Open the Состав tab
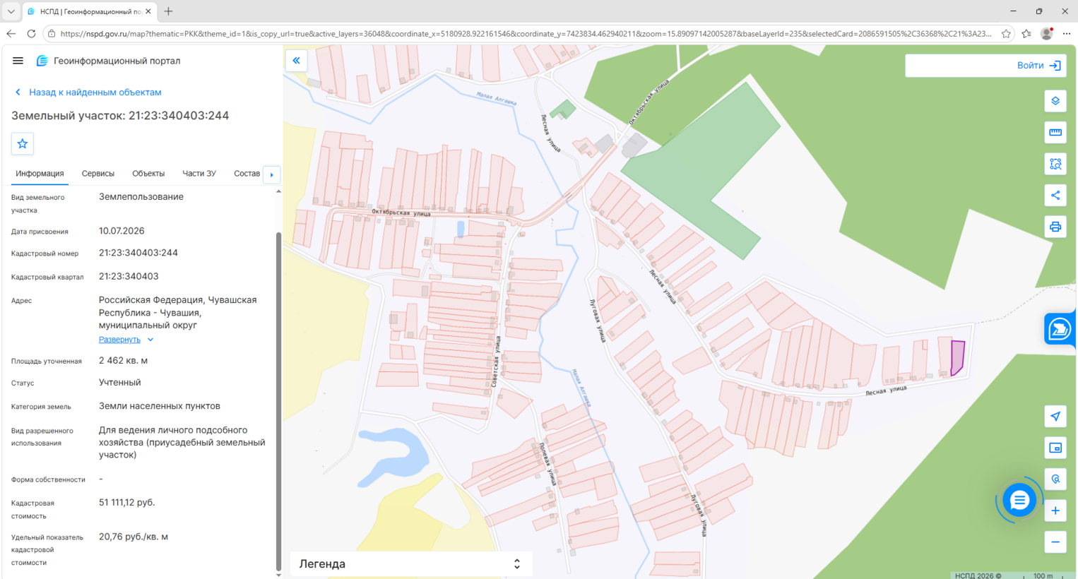Screen dimensions: 1078x579 click(x=247, y=174)
